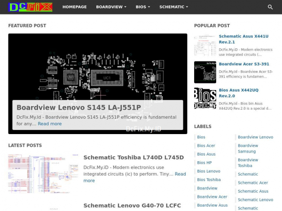Image resolution: width=282 pixels, height=211 pixels.
Task: Click the Schematic Asus X441U thumbnail
Action: 205,45
